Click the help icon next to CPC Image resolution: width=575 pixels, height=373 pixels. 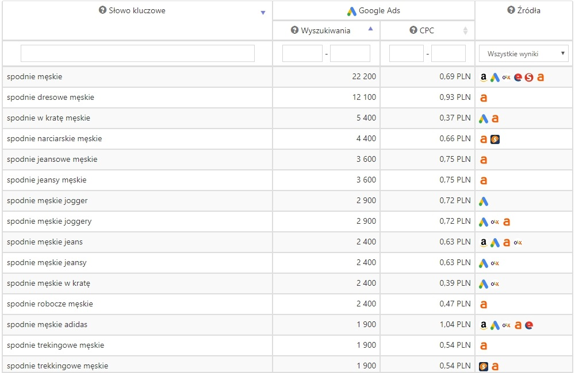click(x=413, y=30)
